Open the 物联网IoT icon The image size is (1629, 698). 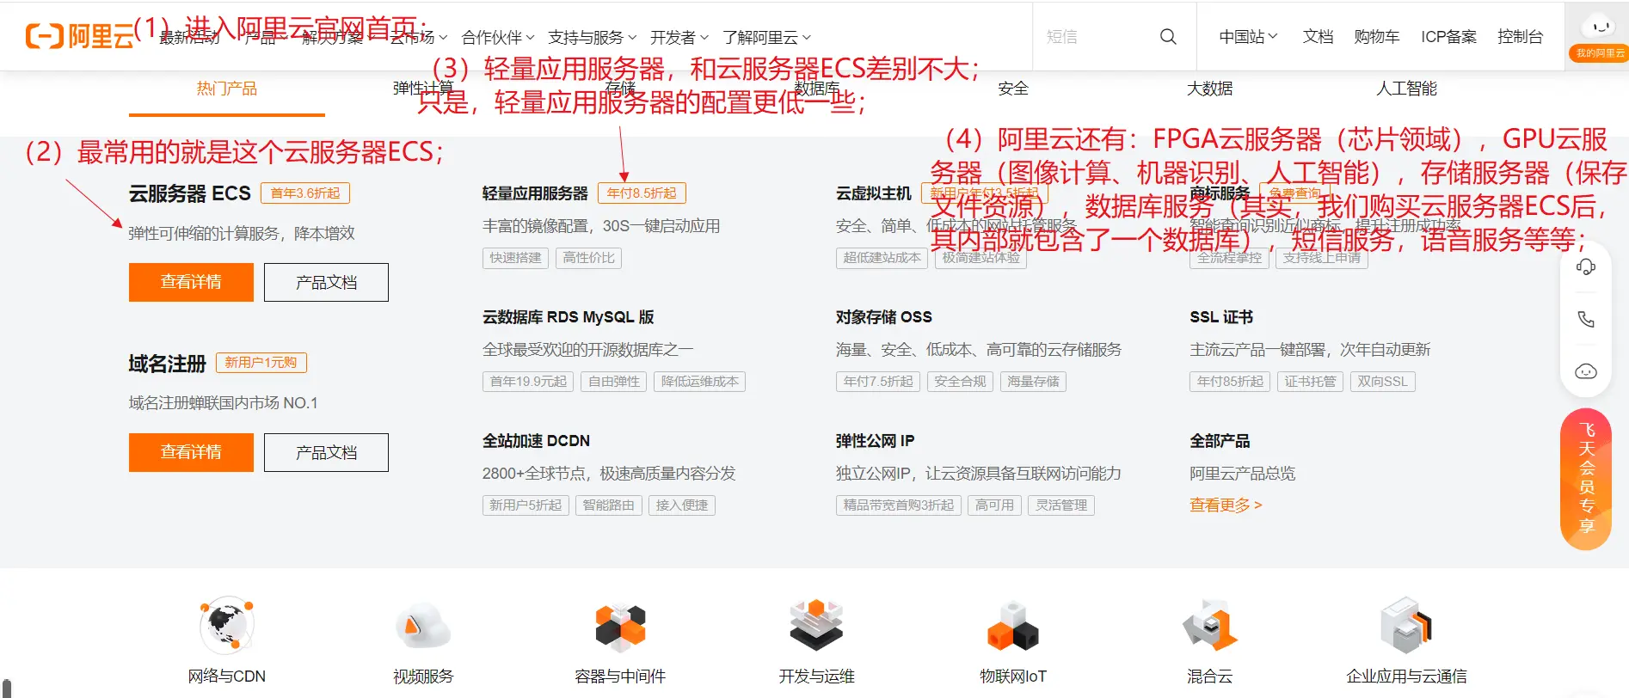1013,627
